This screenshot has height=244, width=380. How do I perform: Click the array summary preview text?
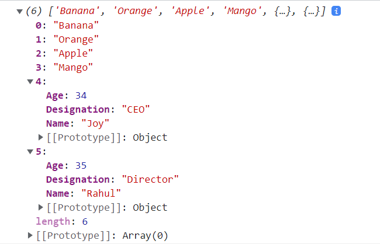click(x=176, y=11)
